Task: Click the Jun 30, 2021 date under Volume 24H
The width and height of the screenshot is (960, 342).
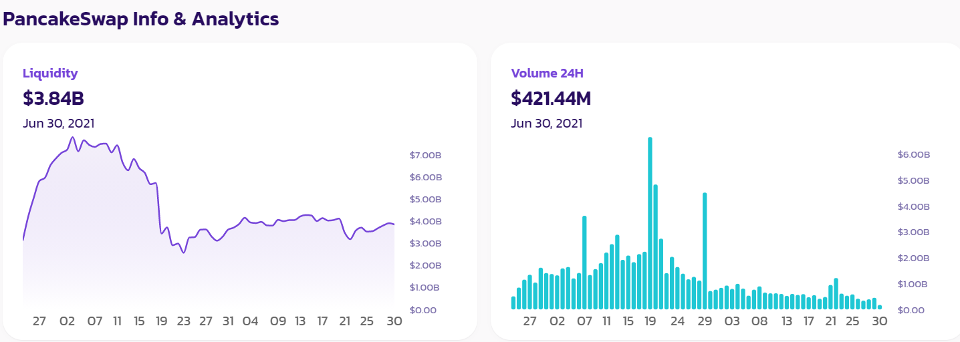Action: (x=547, y=124)
